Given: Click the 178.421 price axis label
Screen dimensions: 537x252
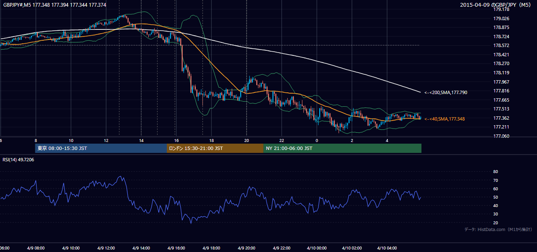Looking at the screenshot, I should click(501, 55).
